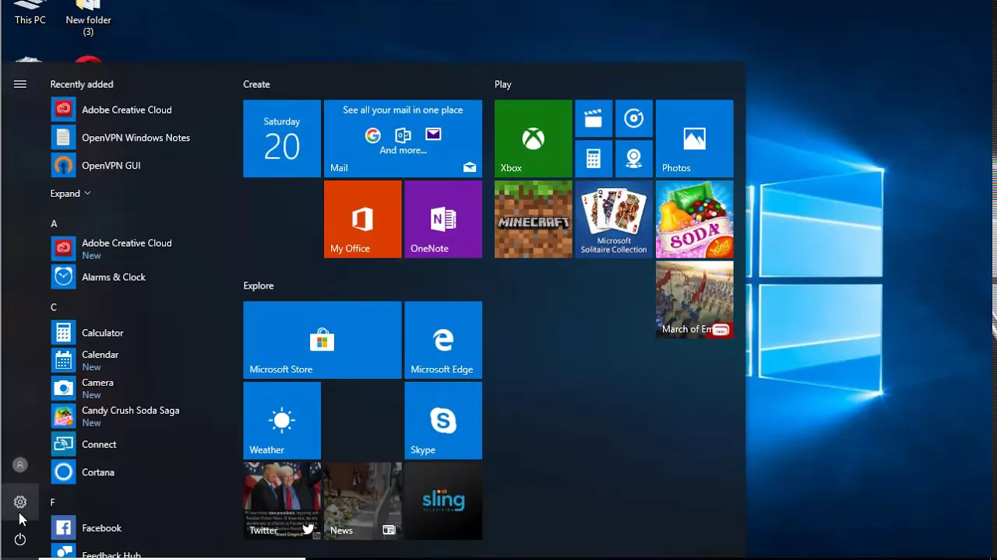997x560 pixels.
Task: Launch Xbox tile
Action: tap(533, 138)
